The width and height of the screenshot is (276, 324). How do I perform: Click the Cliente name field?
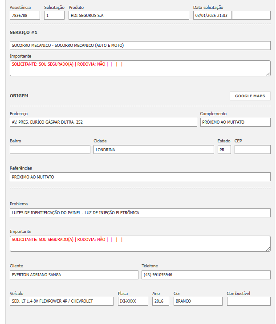(74, 275)
